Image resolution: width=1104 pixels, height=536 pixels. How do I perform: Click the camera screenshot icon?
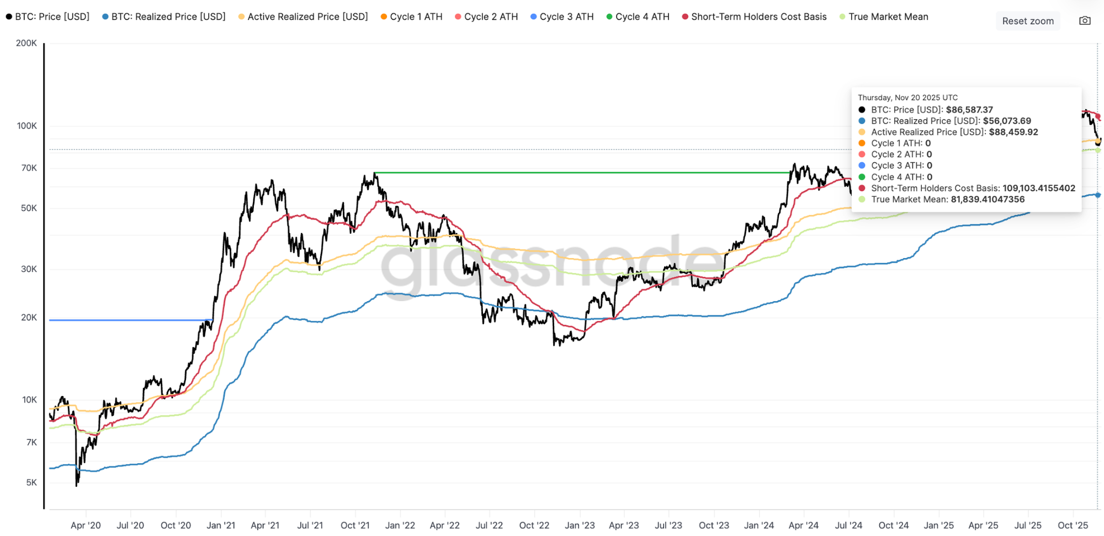1085,21
